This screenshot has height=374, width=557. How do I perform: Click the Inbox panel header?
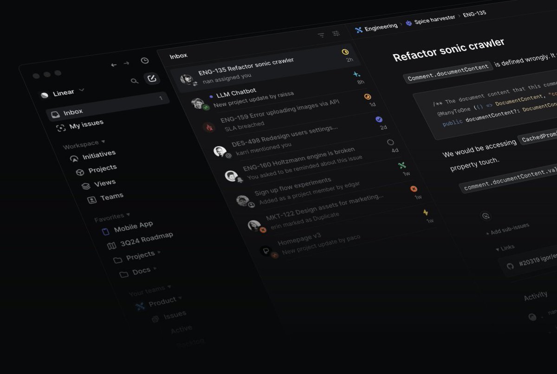(x=179, y=56)
